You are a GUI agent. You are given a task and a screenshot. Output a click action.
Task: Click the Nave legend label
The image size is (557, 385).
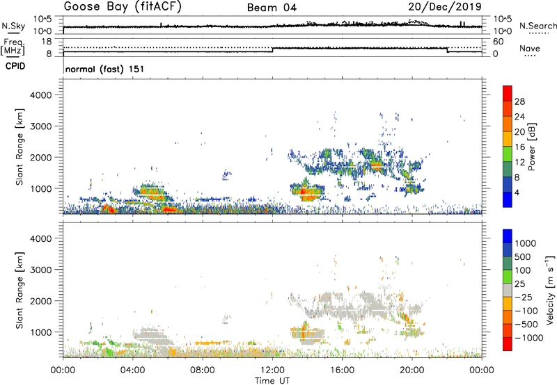point(530,49)
